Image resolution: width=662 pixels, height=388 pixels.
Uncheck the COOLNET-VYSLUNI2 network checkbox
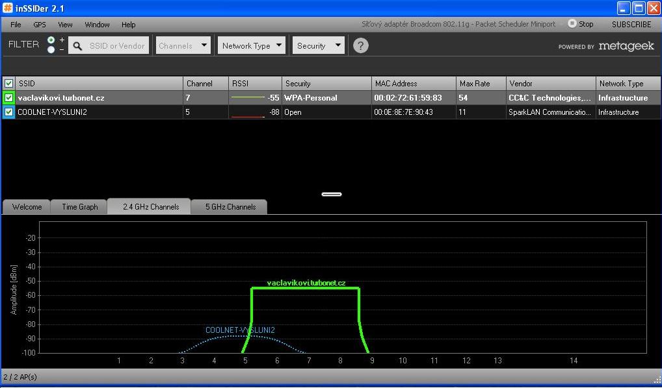pyautogui.click(x=8, y=112)
